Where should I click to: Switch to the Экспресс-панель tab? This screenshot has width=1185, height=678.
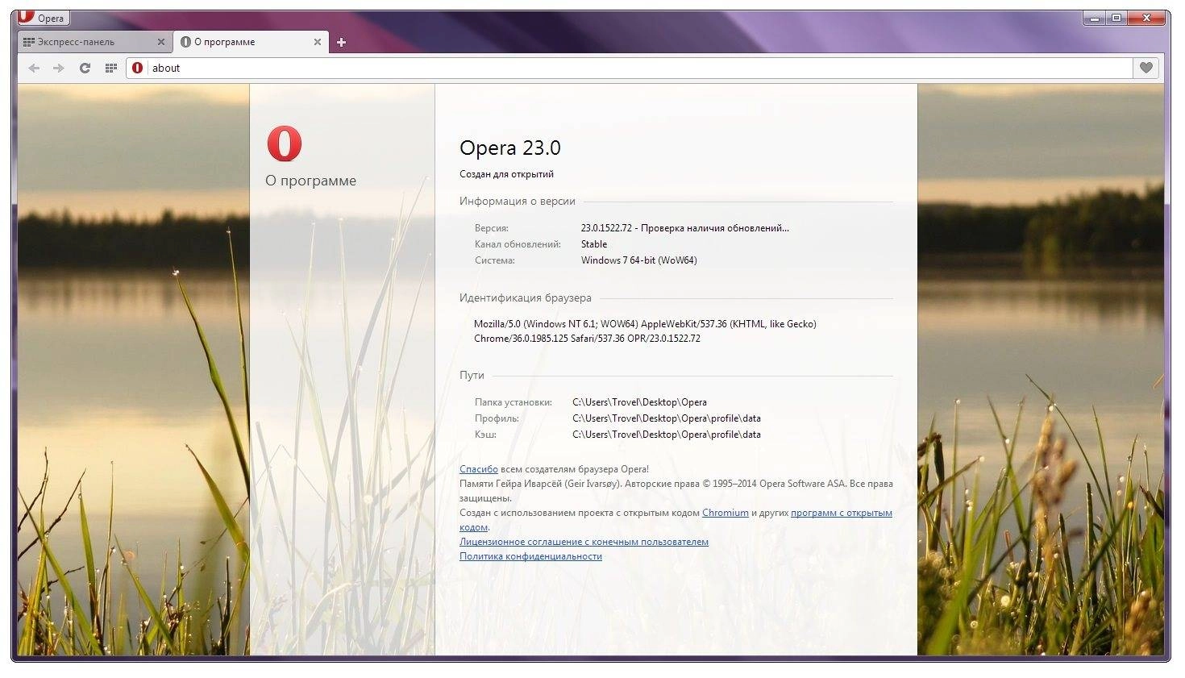[x=94, y=42]
